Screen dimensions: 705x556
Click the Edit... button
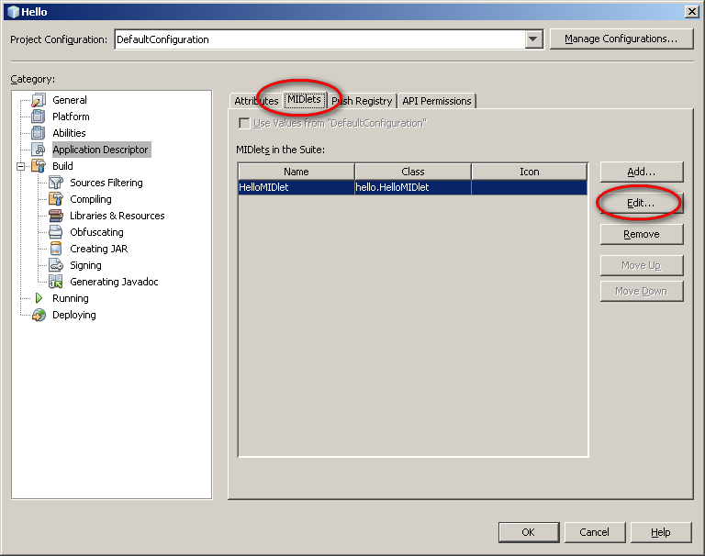point(641,203)
